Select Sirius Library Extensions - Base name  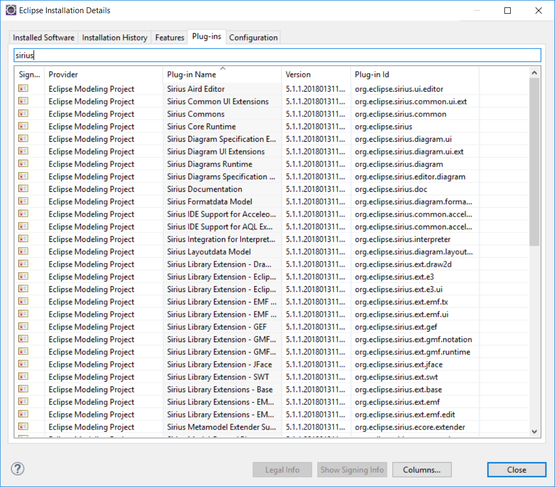coord(220,389)
